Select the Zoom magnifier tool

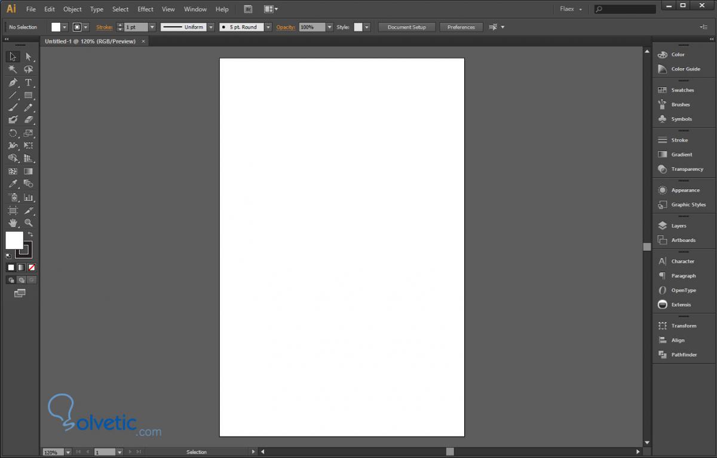tap(28, 223)
